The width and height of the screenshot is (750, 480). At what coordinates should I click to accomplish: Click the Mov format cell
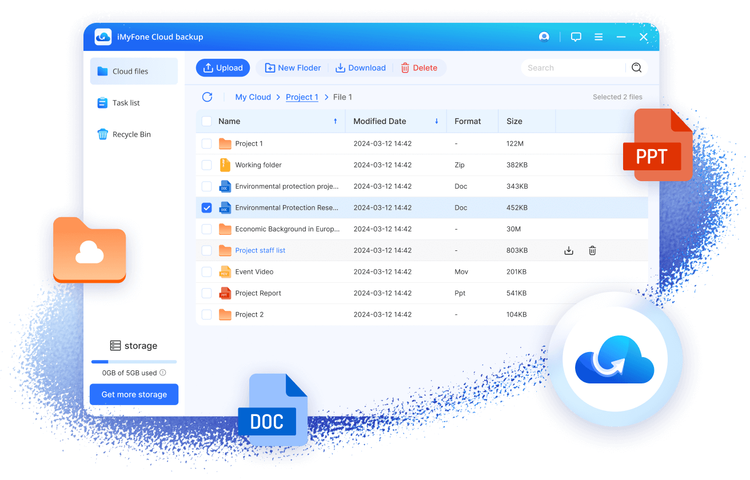461,272
